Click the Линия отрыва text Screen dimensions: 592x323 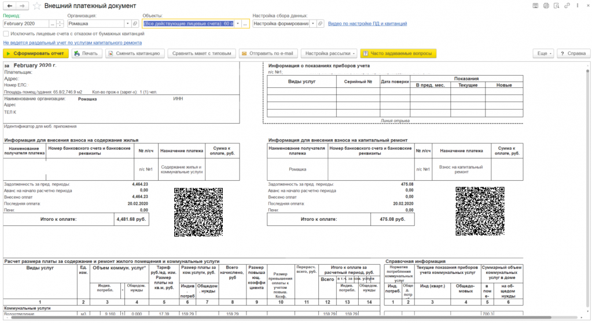pyautogui.click(x=395, y=121)
